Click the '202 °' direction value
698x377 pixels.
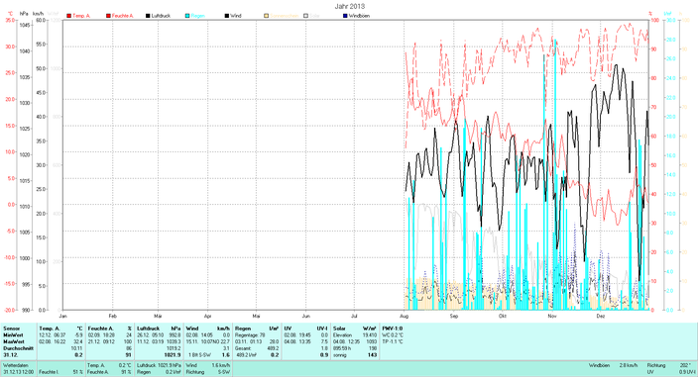click(685, 365)
